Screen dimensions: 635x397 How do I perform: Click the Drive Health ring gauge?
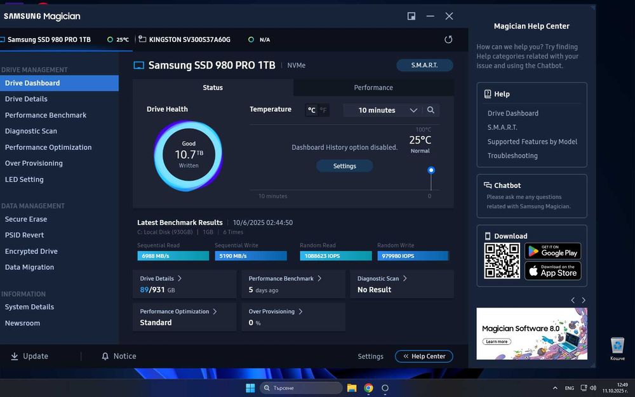click(x=188, y=156)
